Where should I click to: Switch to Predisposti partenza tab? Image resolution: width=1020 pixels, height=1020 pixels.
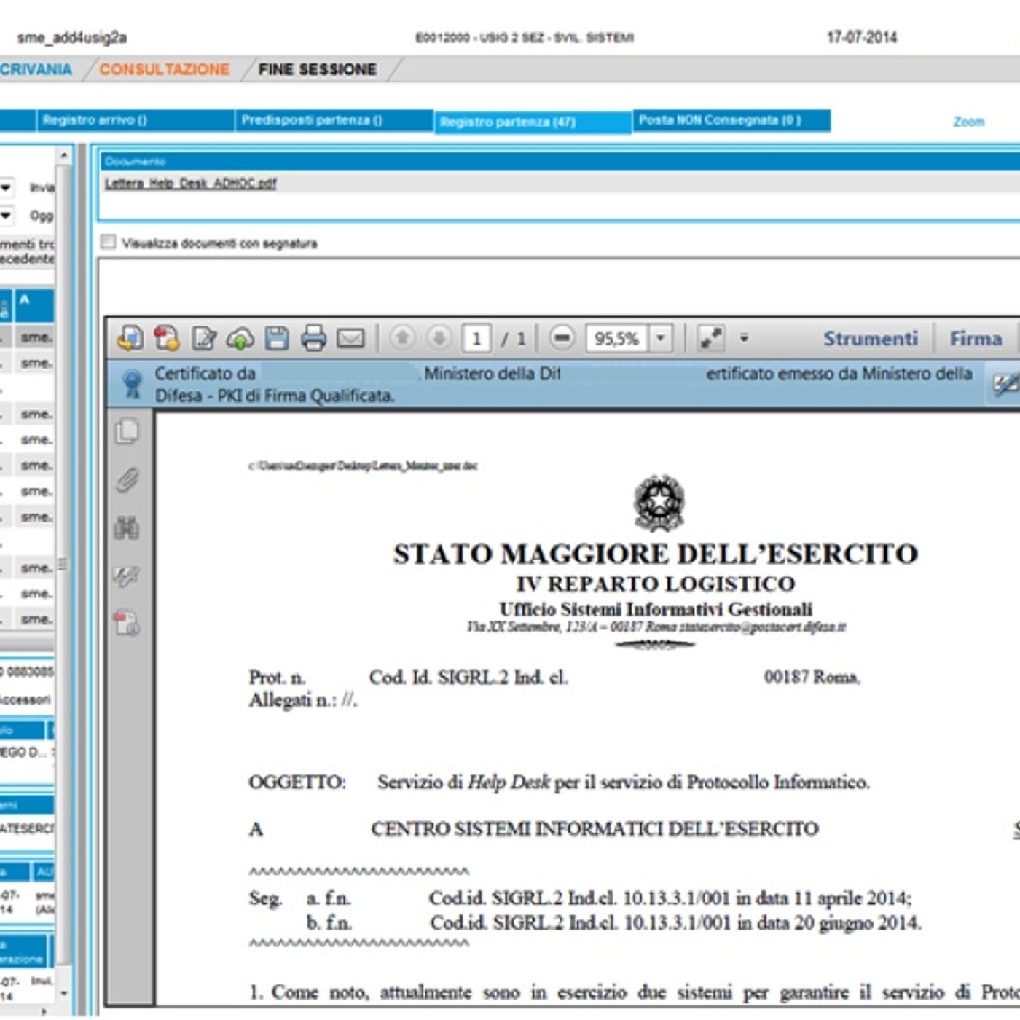[334, 120]
